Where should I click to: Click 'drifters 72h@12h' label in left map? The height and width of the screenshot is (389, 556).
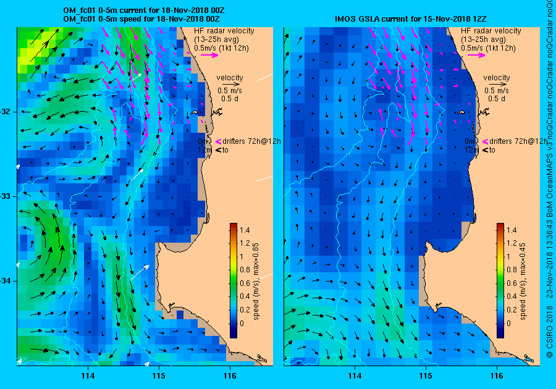pyautogui.click(x=251, y=141)
